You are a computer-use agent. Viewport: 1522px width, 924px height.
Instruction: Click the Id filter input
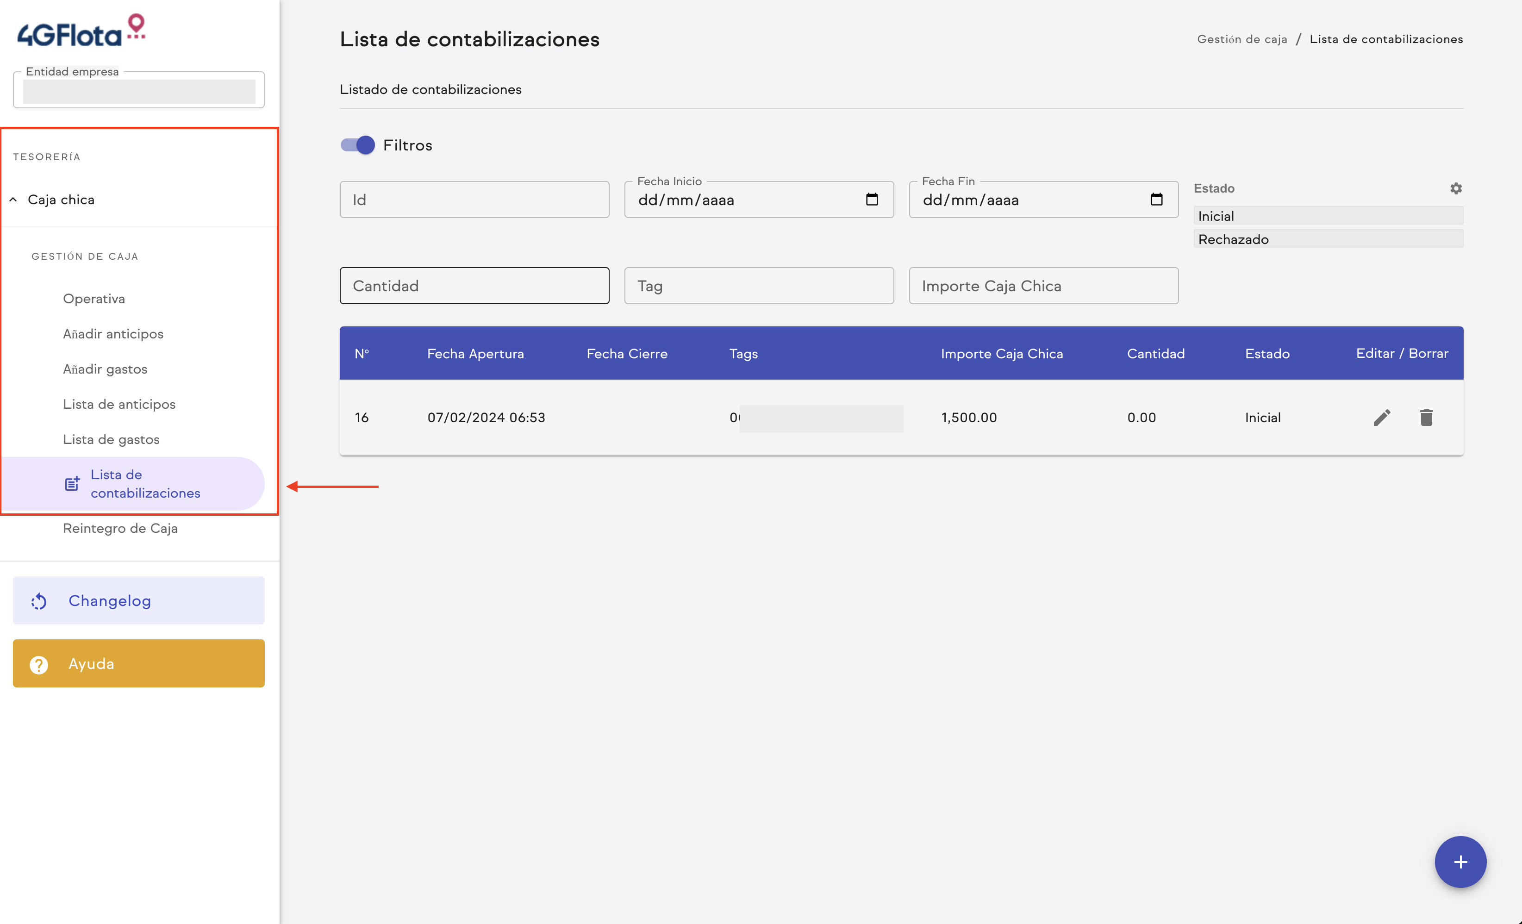[474, 199]
